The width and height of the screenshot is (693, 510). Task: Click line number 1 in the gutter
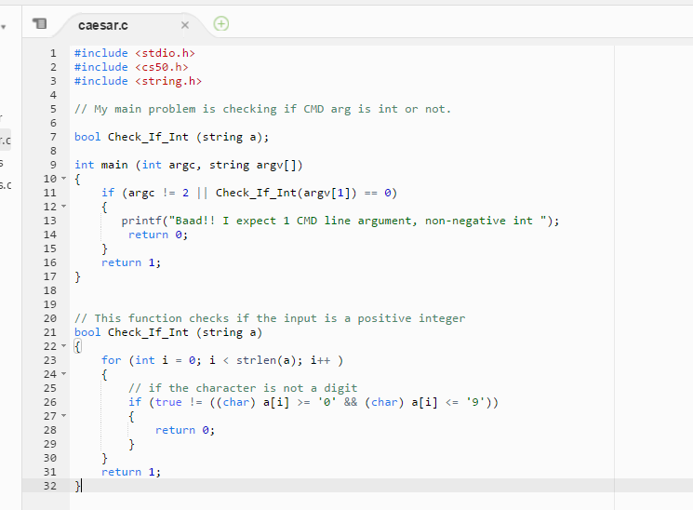pos(53,53)
